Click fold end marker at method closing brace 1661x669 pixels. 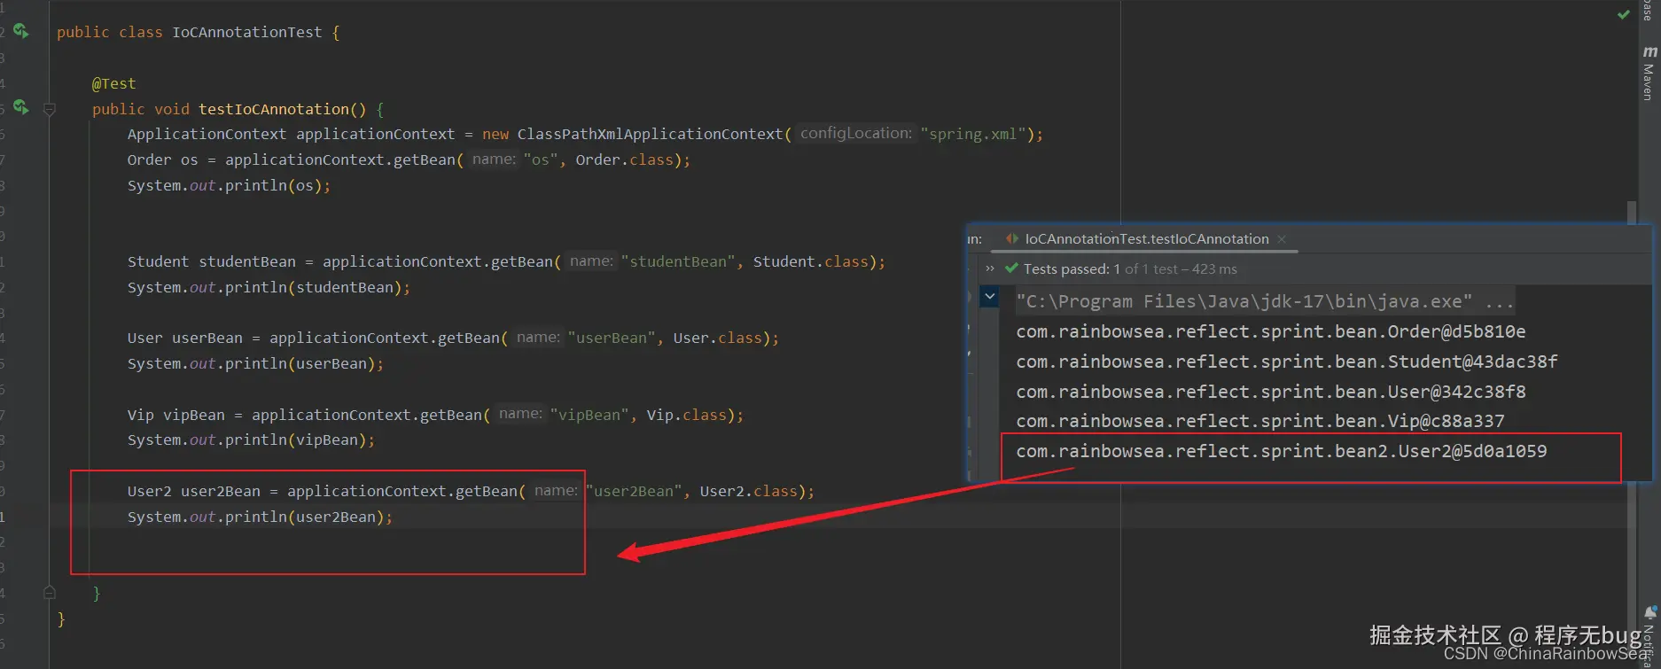[50, 593]
